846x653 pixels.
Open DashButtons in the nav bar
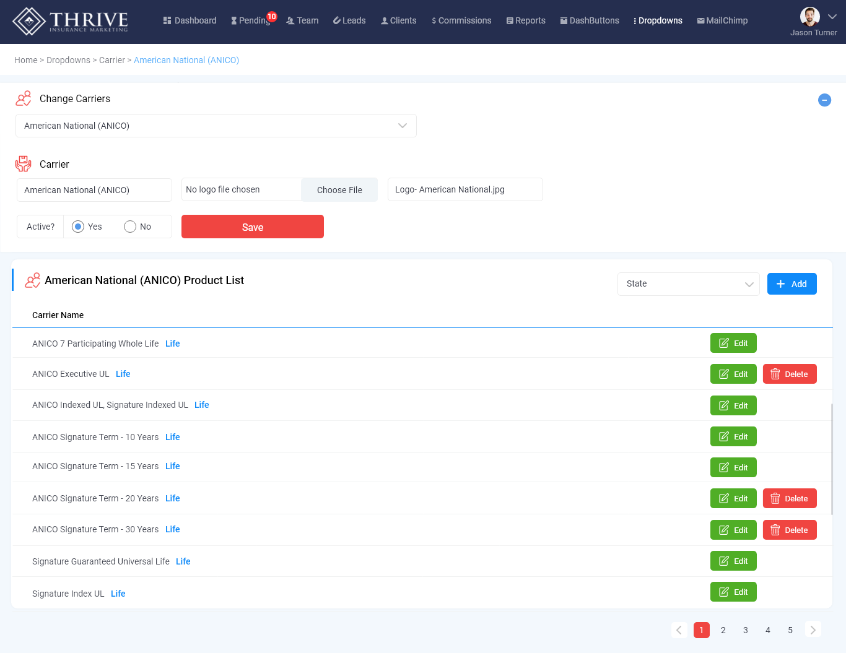coord(590,20)
